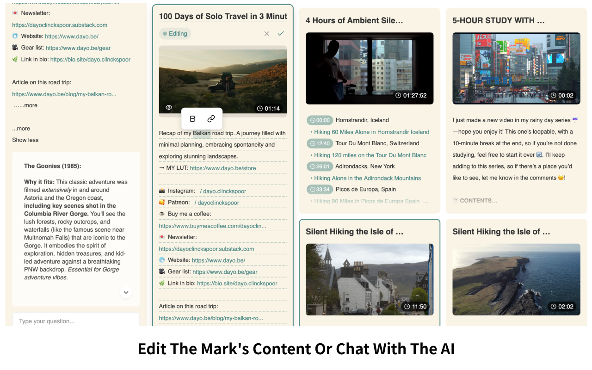The image size is (592, 370).
Task: Click The Goonies (1985) heading
Action: click(x=53, y=166)
